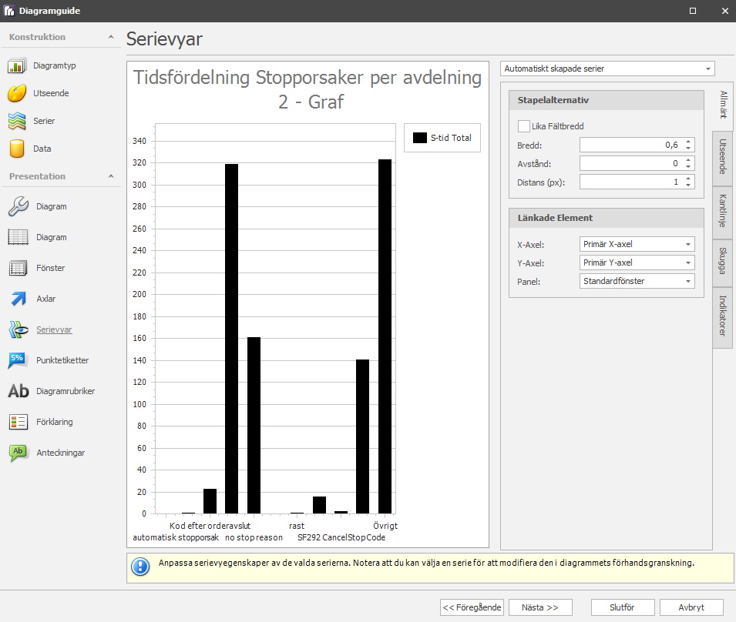Viewport: 736px width, 622px height.
Task: Switch to the Utseende vertical tab
Action: 724,156
